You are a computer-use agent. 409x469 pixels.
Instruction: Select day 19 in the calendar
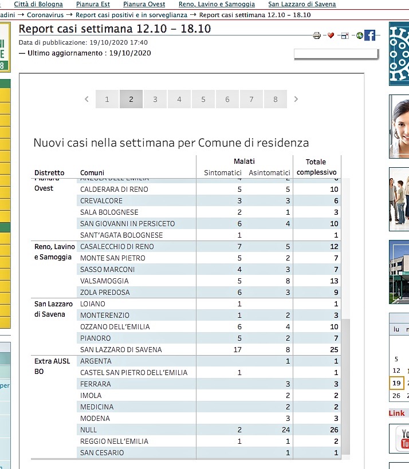(x=396, y=383)
